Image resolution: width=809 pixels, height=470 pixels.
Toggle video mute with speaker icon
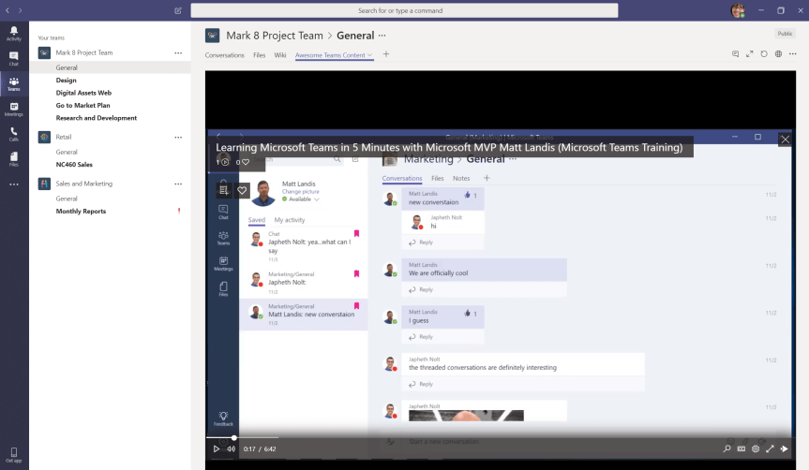[231, 449]
